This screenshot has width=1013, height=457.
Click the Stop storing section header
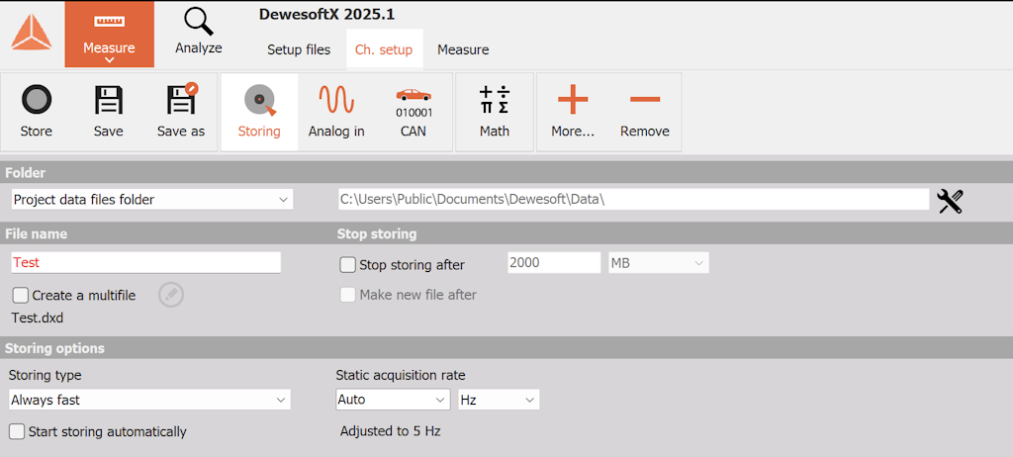click(377, 234)
